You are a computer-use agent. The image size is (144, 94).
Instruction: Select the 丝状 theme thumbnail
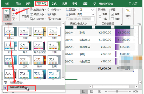point(25,60)
